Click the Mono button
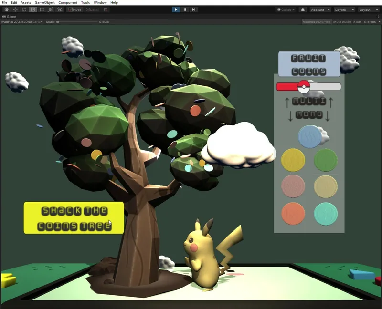382x309 pixels. click(x=309, y=115)
